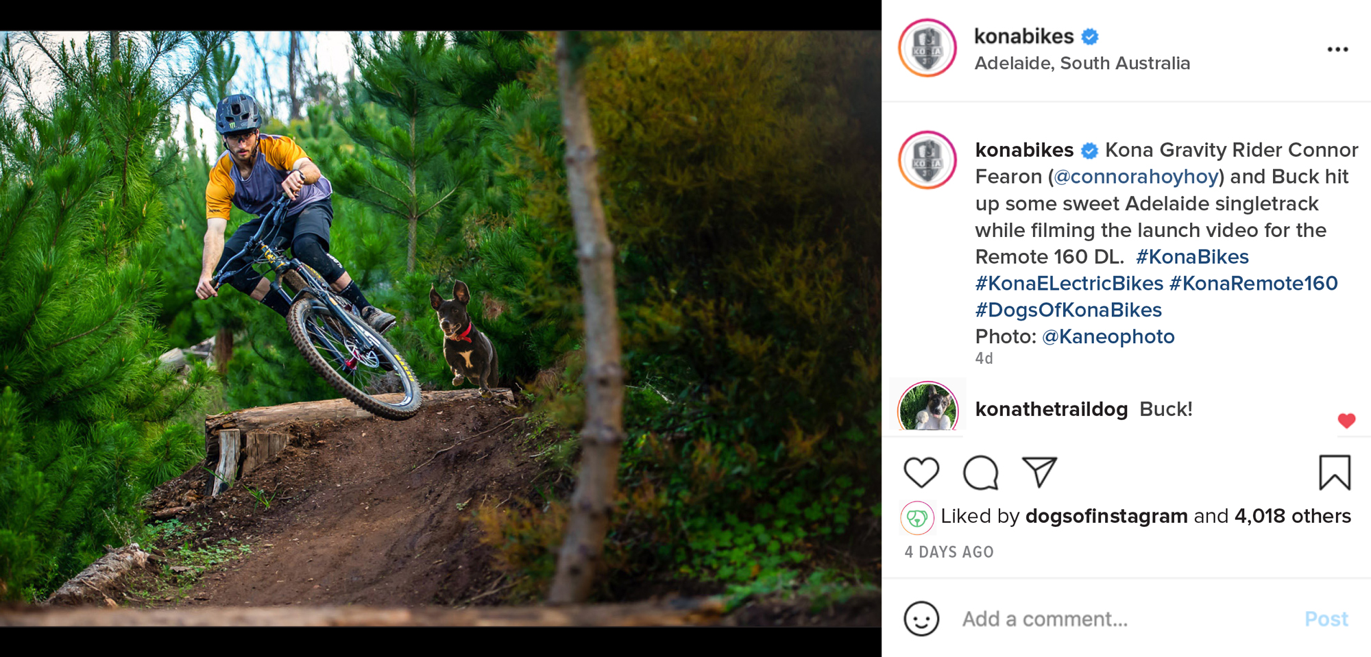The height and width of the screenshot is (657, 1371).
Task: Save post using the bookmark icon
Action: click(1334, 473)
